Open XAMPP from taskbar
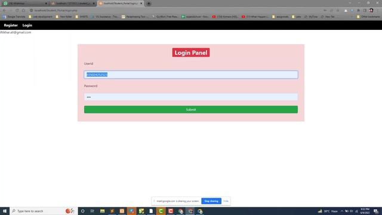Screen dimensions: 382x215 click(x=122, y=211)
